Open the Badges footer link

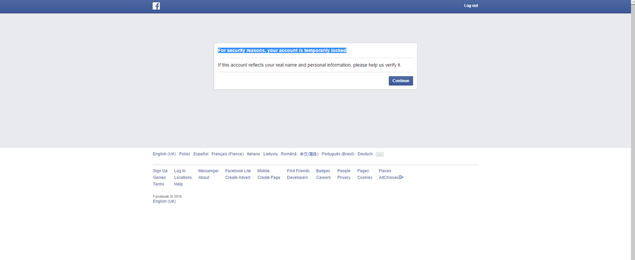point(323,171)
